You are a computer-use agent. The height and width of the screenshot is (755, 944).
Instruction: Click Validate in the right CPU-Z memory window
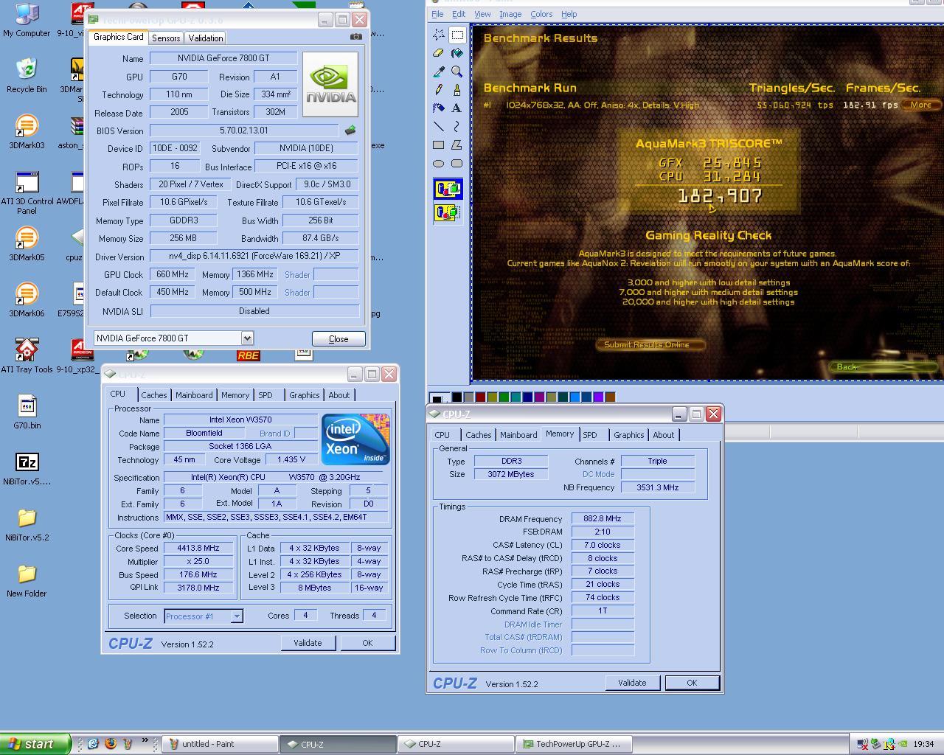pos(632,683)
